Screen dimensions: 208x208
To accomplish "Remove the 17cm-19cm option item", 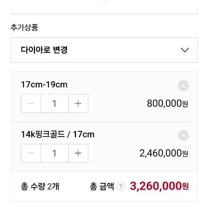I will click(x=183, y=85).
